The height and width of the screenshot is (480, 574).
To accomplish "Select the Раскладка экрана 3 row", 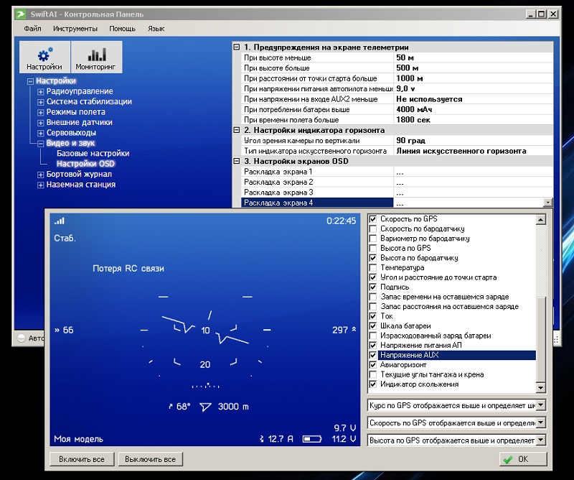I will [x=397, y=192].
